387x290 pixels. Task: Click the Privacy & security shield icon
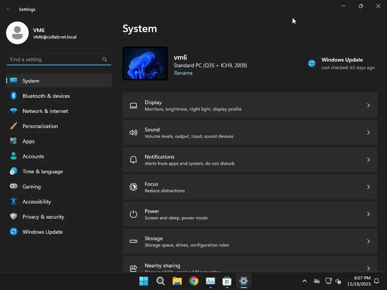14,216
